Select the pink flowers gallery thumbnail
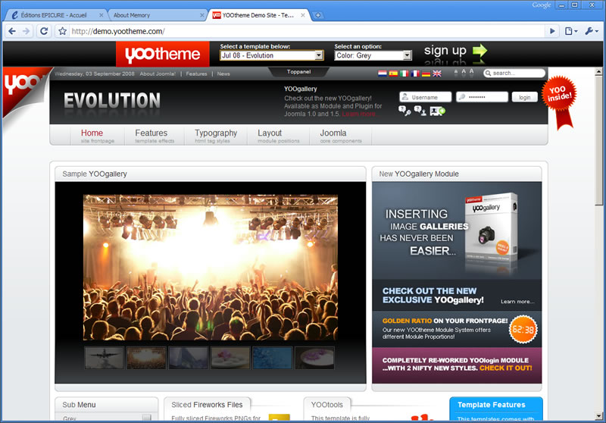Image resolution: width=606 pixels, height=423 pixels. click(230, 358)
